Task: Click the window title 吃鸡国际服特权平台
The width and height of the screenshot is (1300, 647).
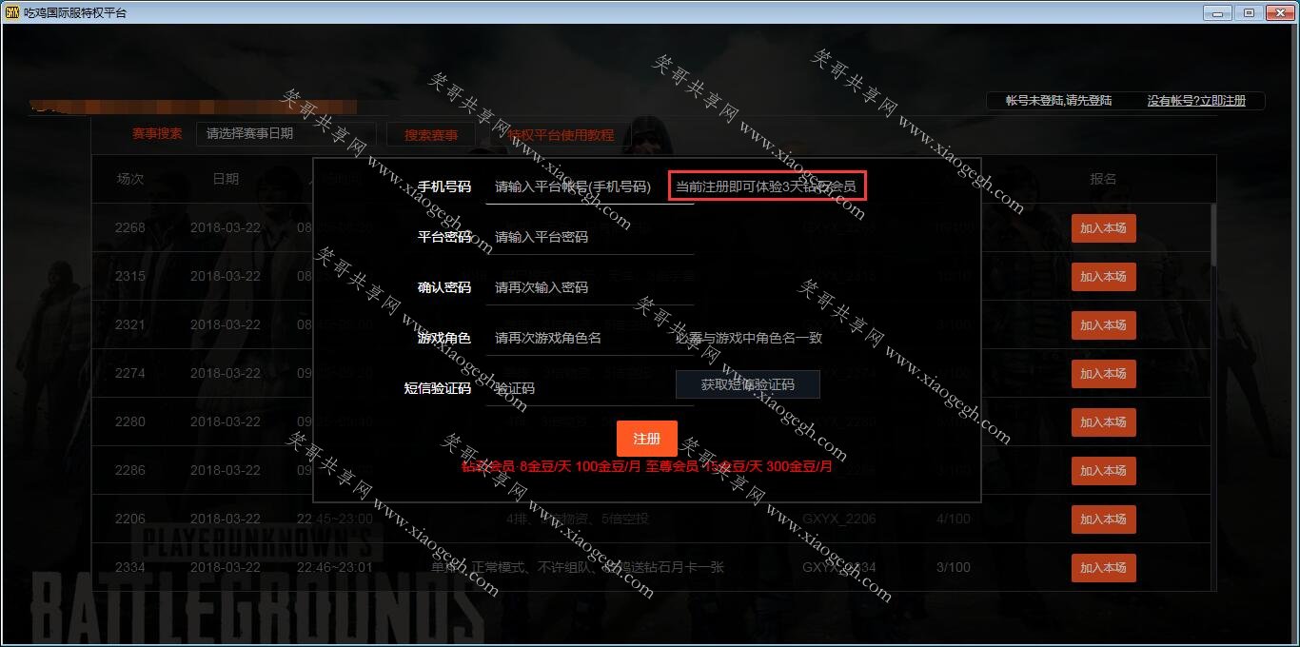Action: coord(75,13)
